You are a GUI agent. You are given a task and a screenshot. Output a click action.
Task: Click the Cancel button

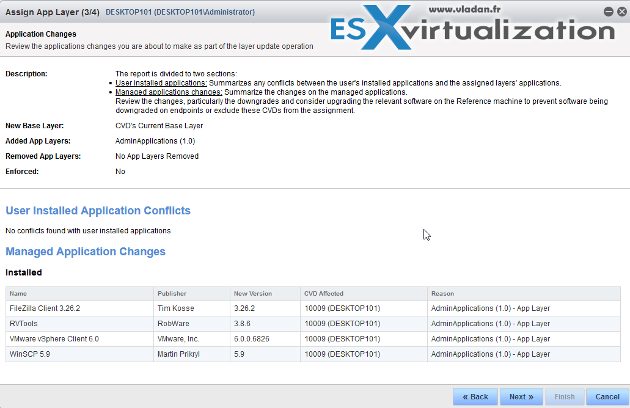pos(607,397)
